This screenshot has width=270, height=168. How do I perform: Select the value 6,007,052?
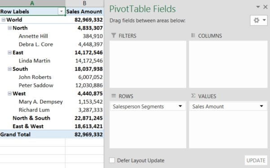click(90, 78)
